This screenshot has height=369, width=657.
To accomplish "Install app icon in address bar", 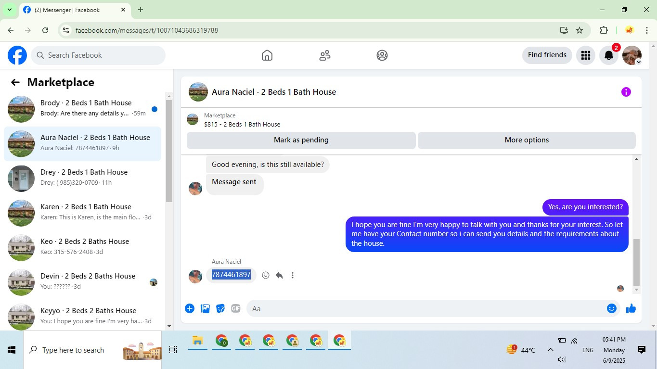I will tap(564, 30).
